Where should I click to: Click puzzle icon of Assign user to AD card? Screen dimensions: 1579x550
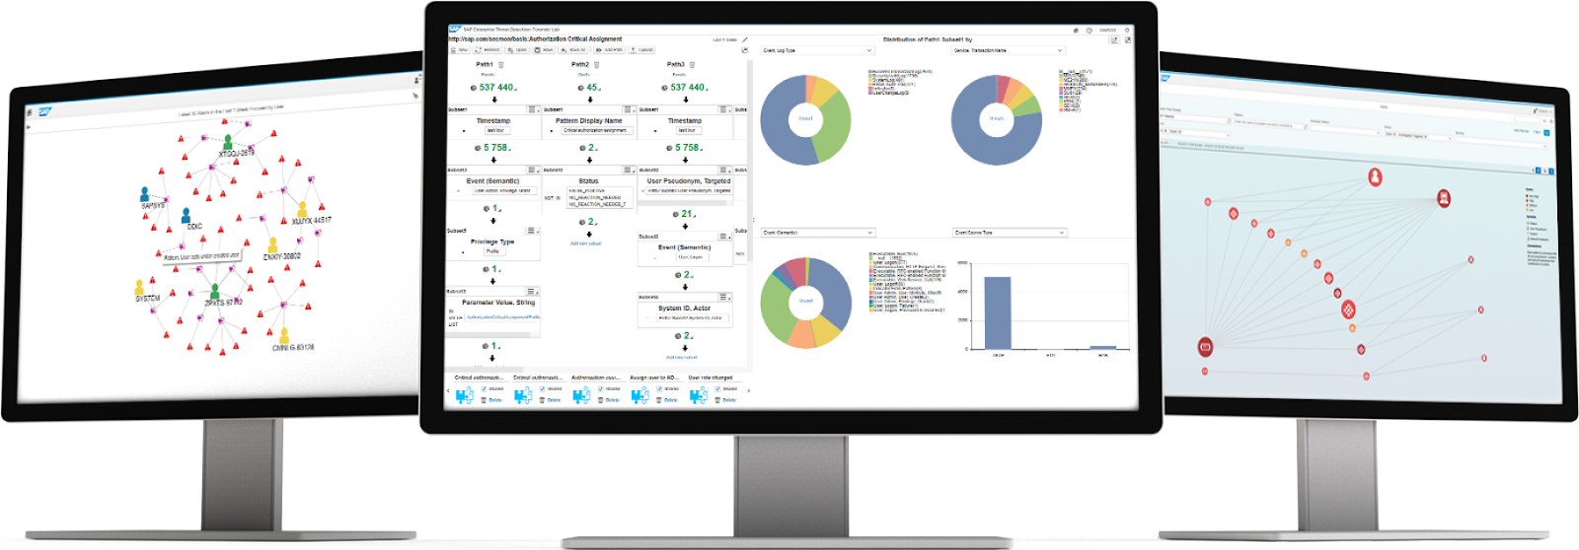click(x=640, y=395)
